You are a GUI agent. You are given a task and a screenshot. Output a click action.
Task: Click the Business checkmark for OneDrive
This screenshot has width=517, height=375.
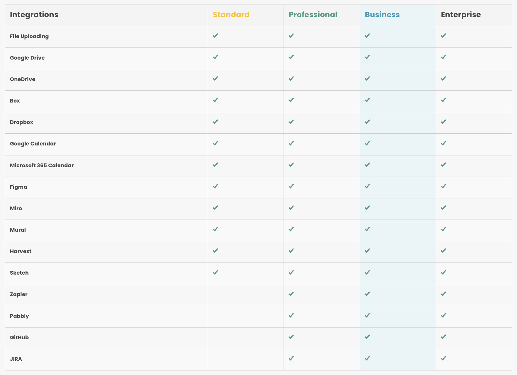click(x=367, y=79)
